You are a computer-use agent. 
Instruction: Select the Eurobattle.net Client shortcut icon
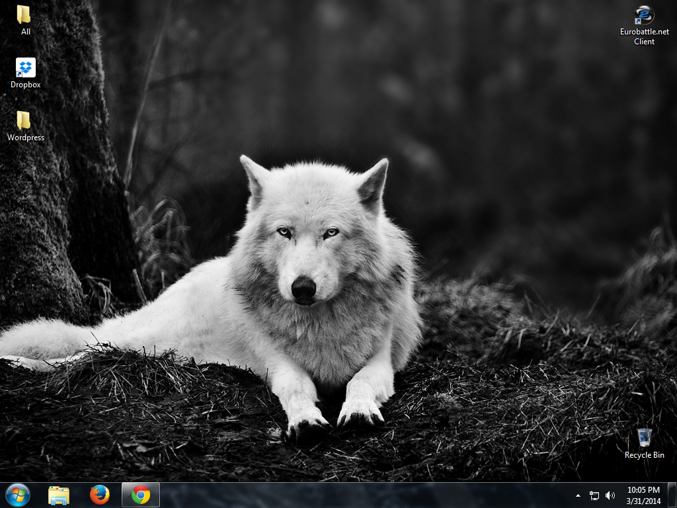pos(644,15)
